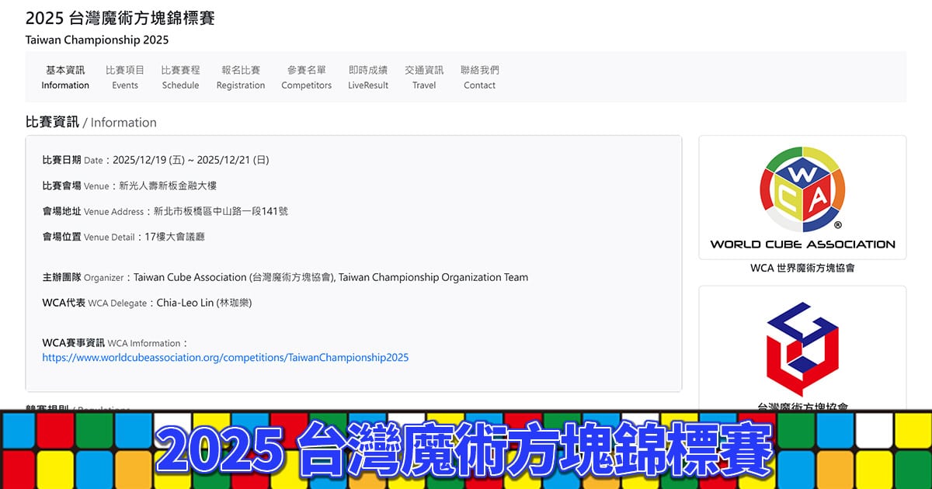Viewport: 932px width, 489px height.
Task: Open the LiveResult tab
Action: point(368,77)
